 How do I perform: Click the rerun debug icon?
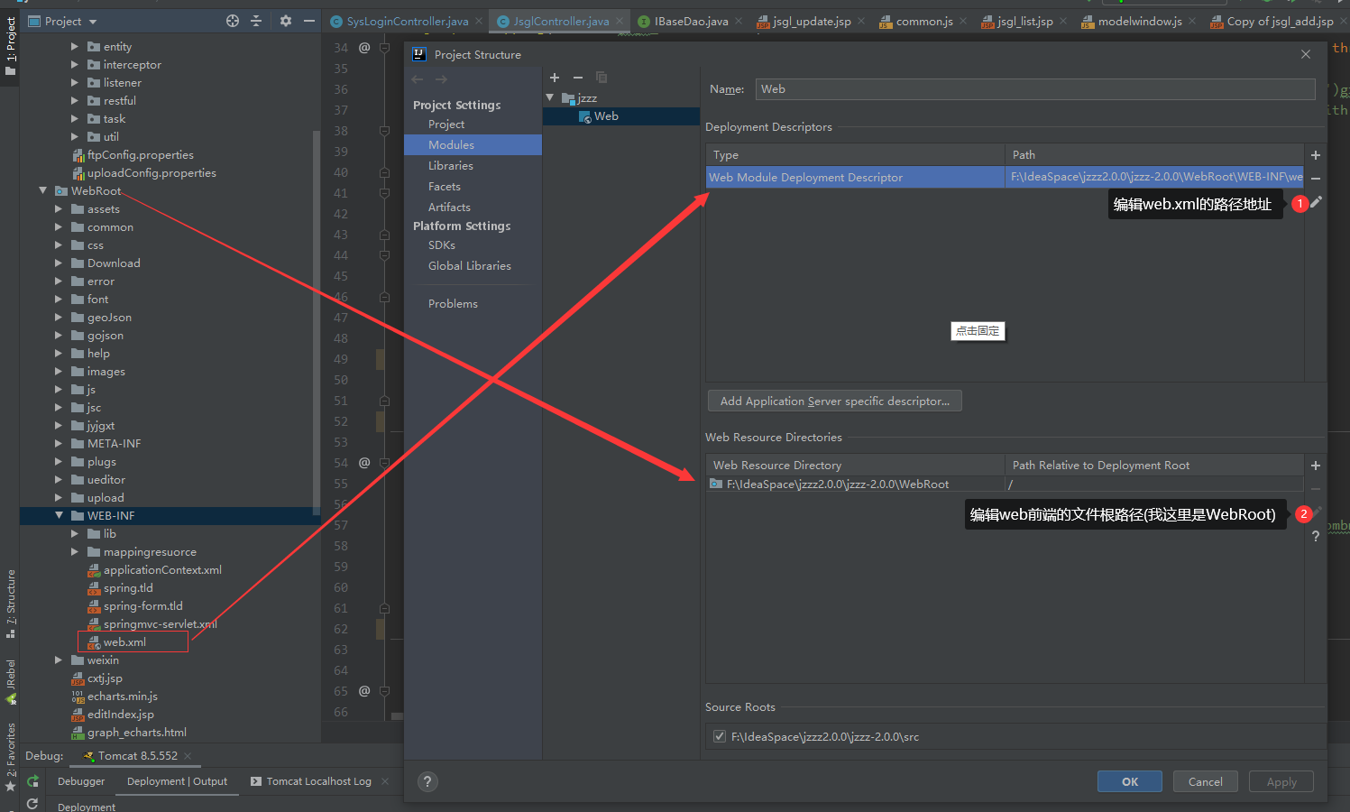tap(32, 781)
